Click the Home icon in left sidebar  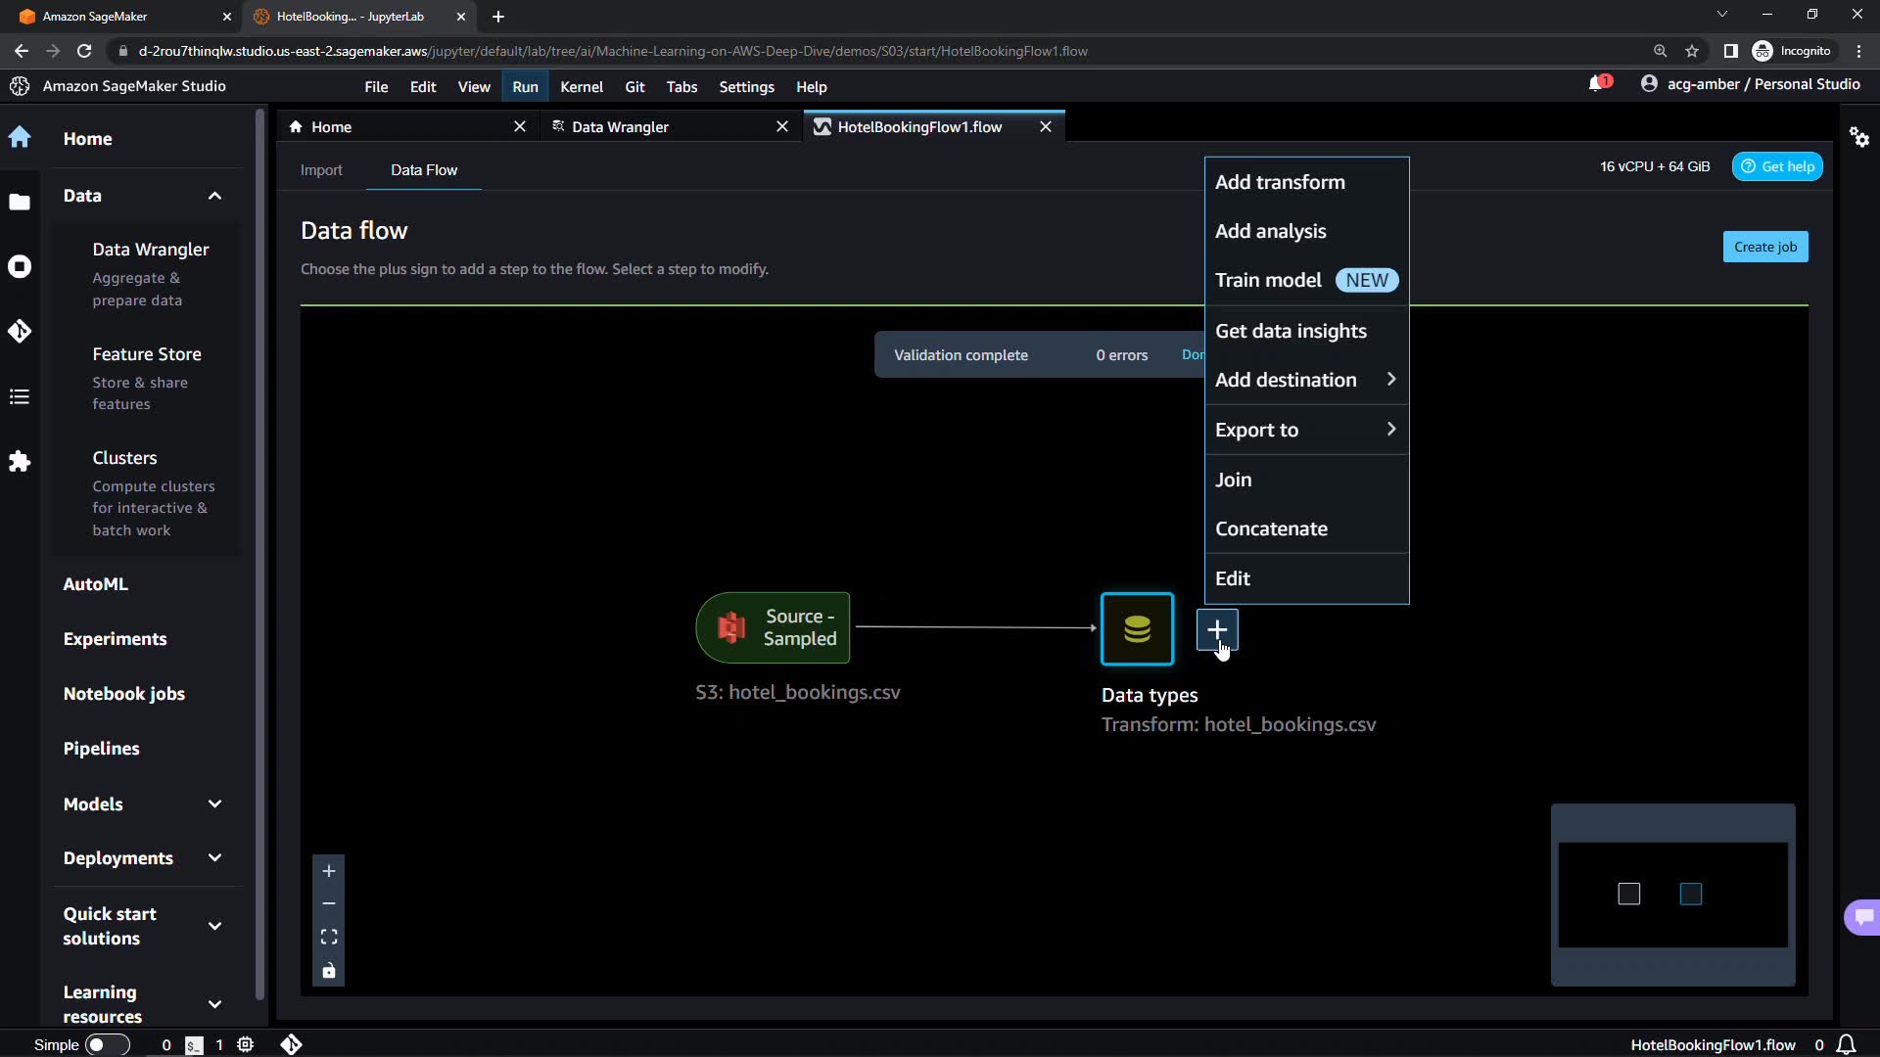[20, 138]
